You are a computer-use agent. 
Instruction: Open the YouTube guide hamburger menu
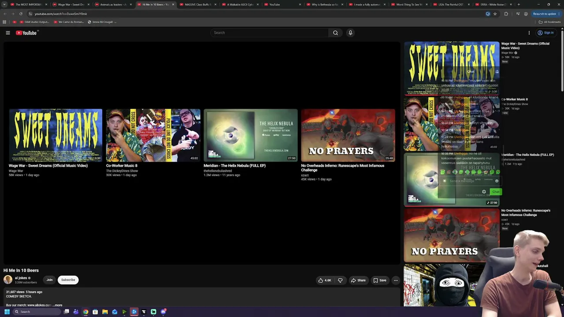8,33
